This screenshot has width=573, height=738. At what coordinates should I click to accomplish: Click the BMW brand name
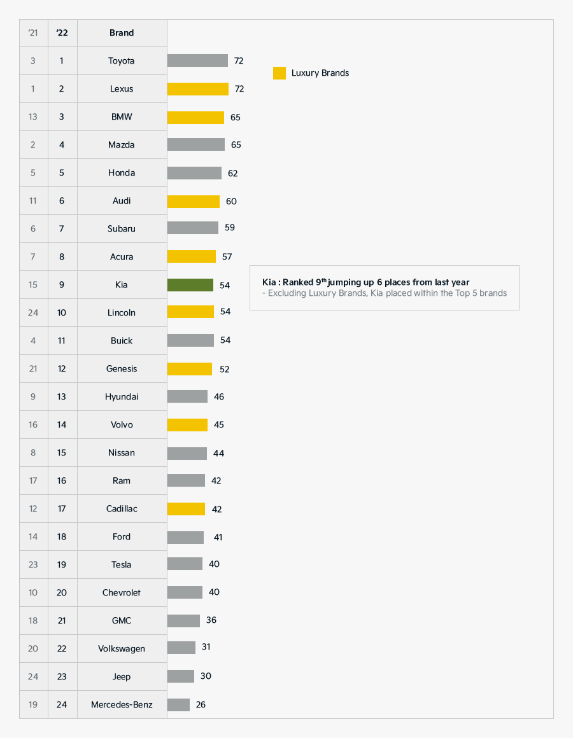point(122,116)
